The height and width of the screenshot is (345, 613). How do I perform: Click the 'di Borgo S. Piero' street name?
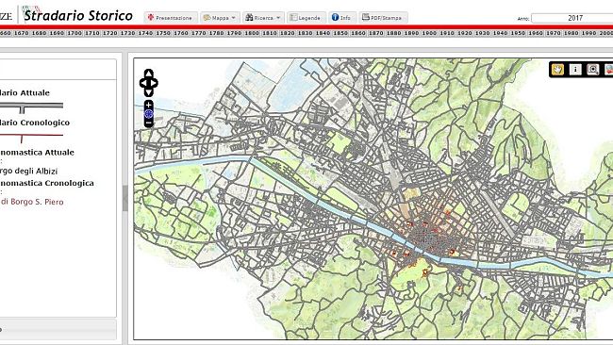coord(32,202)
